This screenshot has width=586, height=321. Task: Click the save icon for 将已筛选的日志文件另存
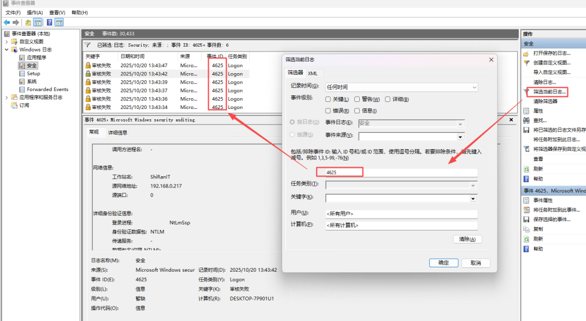pos(526,130)
